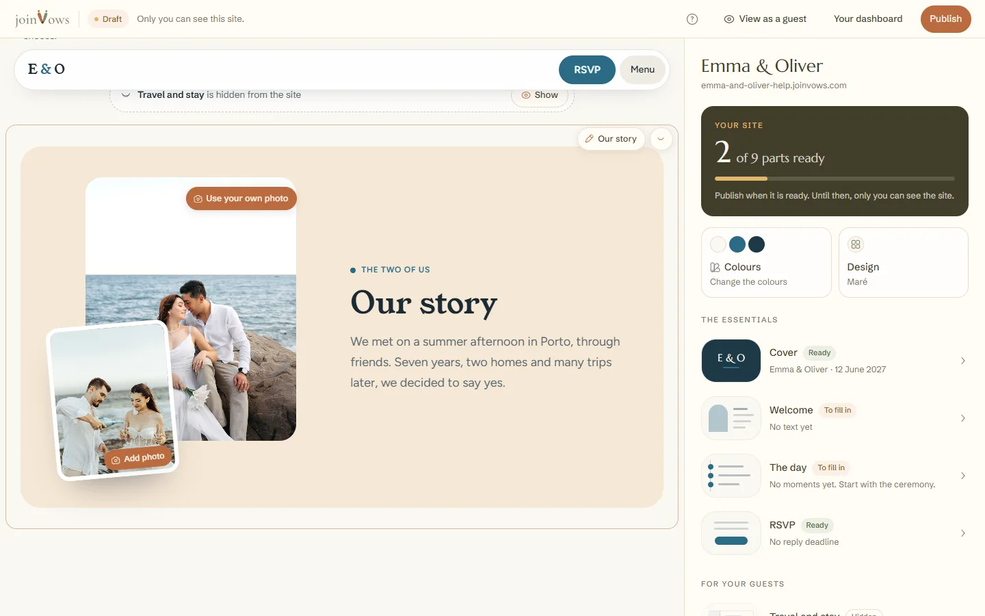Click the Draft status badge
This screenshot has width=985, height=616.
click(x=108, y=19)
